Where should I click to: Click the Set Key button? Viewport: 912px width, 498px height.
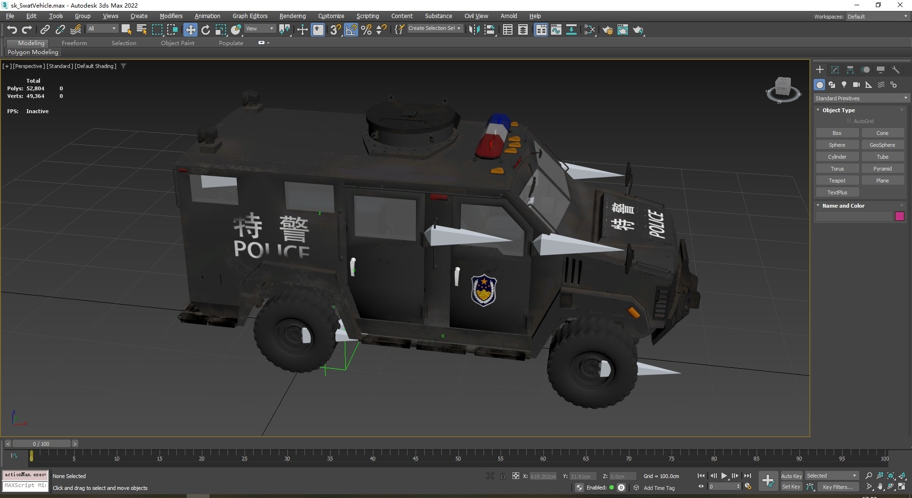(x=791, y=487)
